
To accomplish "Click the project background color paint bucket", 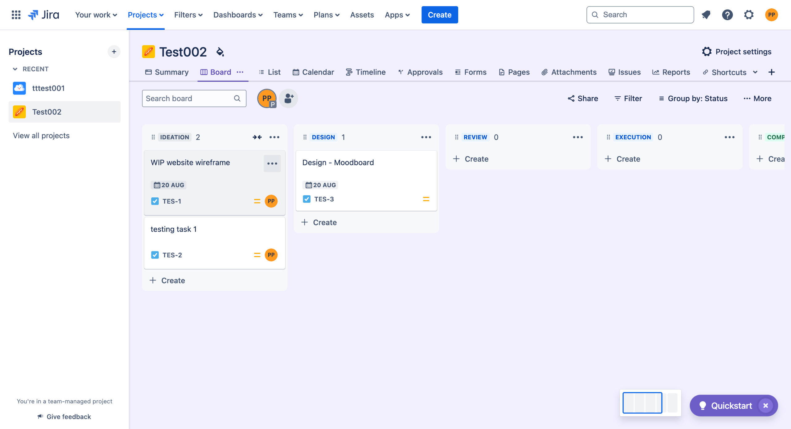I will (x=220, y=52).
